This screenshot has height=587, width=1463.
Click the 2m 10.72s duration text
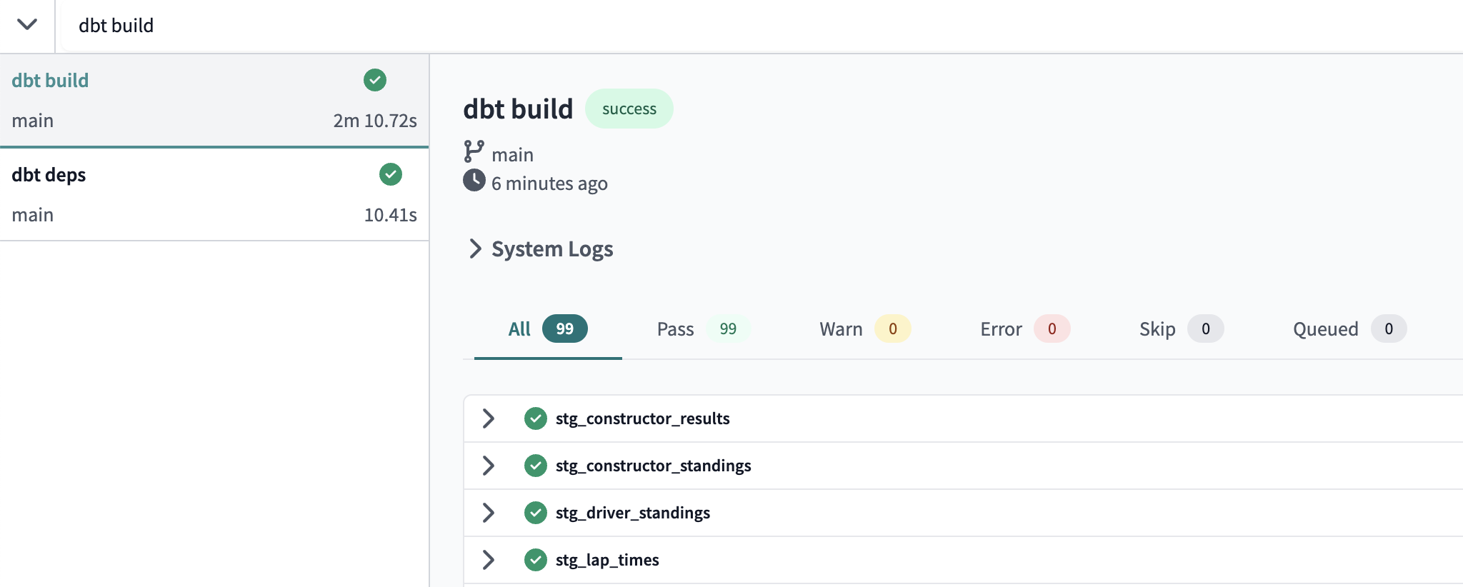(375, 121)
